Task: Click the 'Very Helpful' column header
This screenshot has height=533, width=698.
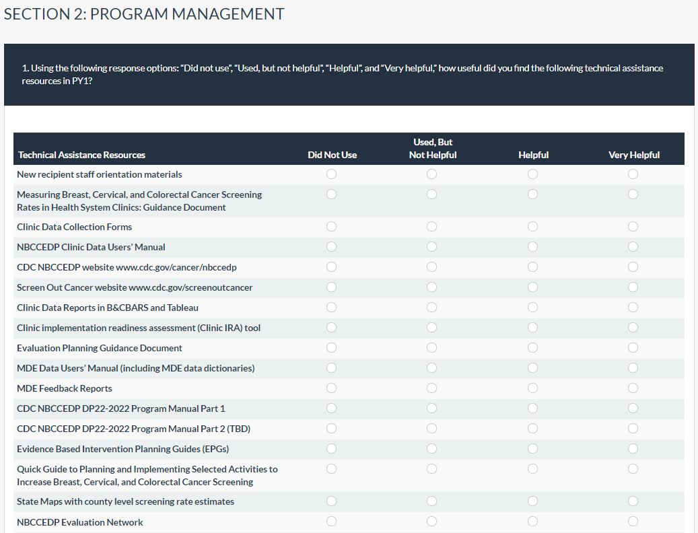Action: click(633, 155)
